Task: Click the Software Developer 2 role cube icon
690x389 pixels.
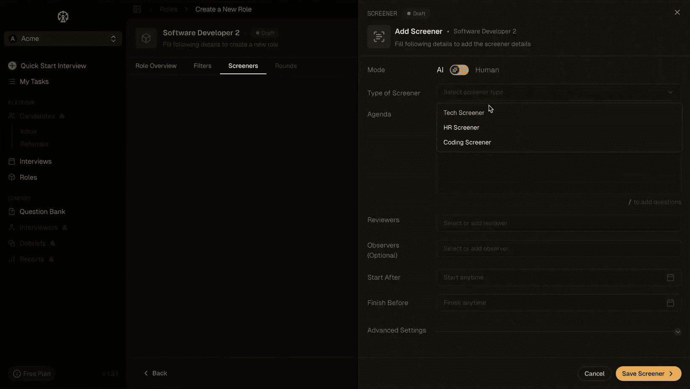Action: point(146,38)
